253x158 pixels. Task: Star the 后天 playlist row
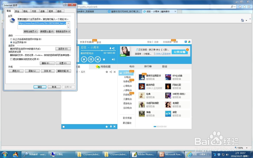[107, 72]
